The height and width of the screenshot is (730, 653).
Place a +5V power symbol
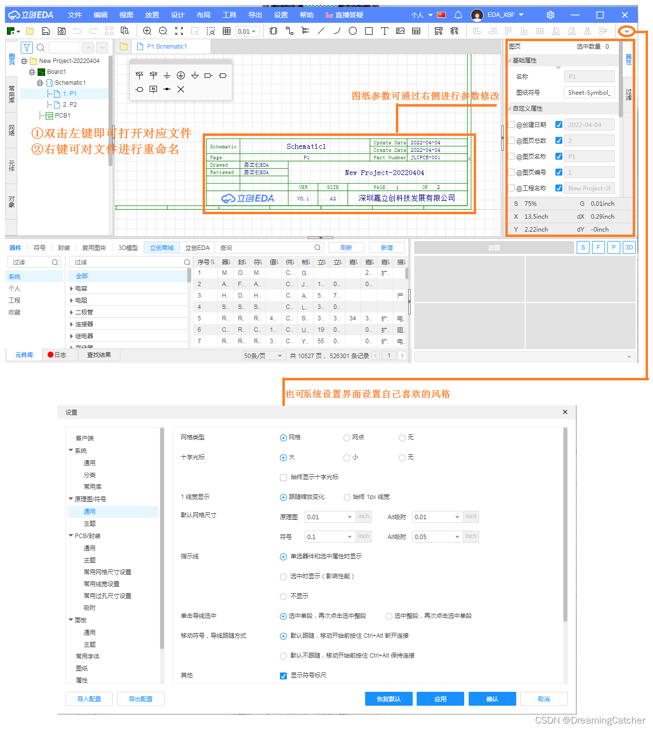pos(153,75)
